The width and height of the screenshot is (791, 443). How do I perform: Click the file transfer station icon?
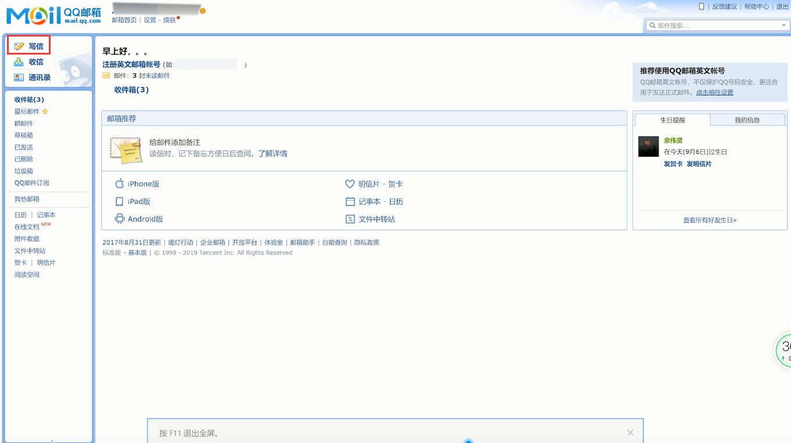click(350, 219)
